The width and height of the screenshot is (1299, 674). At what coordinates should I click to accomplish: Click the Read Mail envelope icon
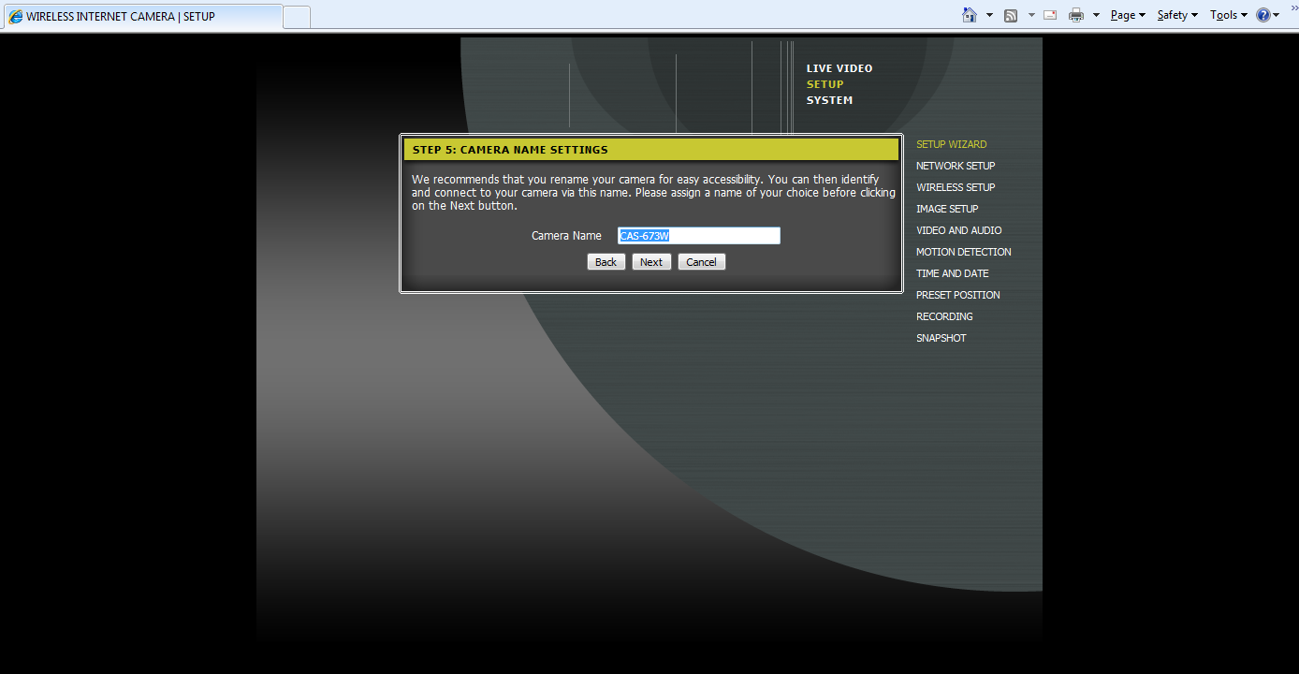(x=1050, y=15)
